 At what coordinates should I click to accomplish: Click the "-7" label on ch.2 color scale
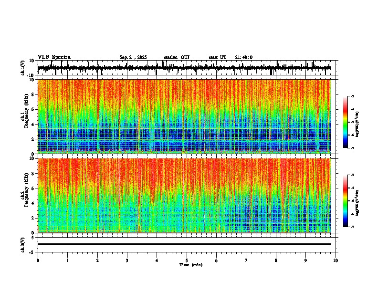tap(352, 227)
